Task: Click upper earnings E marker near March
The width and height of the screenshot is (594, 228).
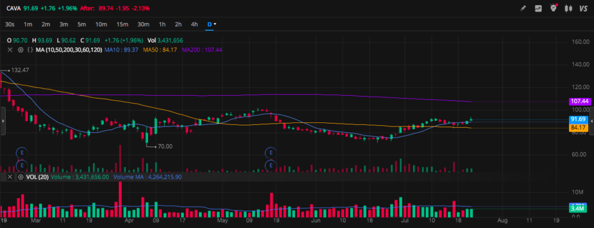Action: (x=22, y=153)
